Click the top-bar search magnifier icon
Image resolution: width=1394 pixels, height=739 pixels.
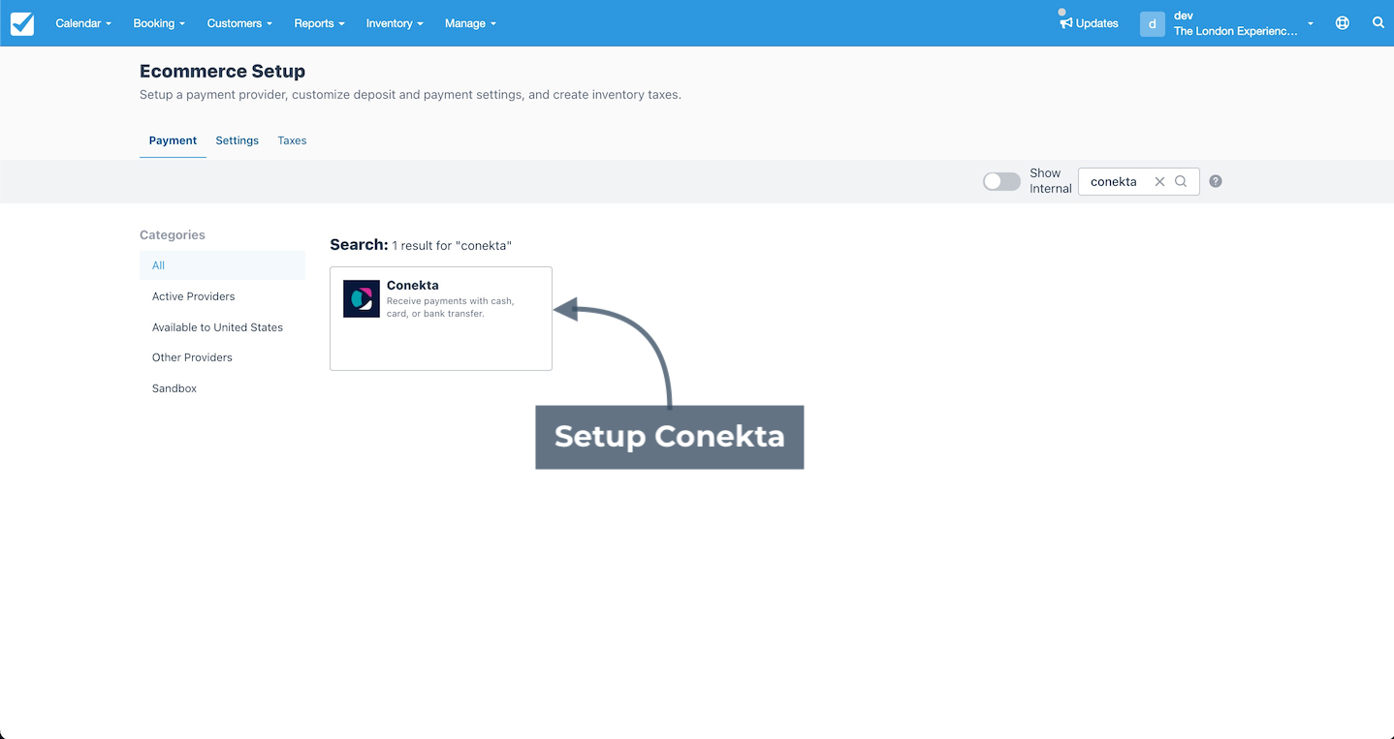click(x=1378, y=23)
